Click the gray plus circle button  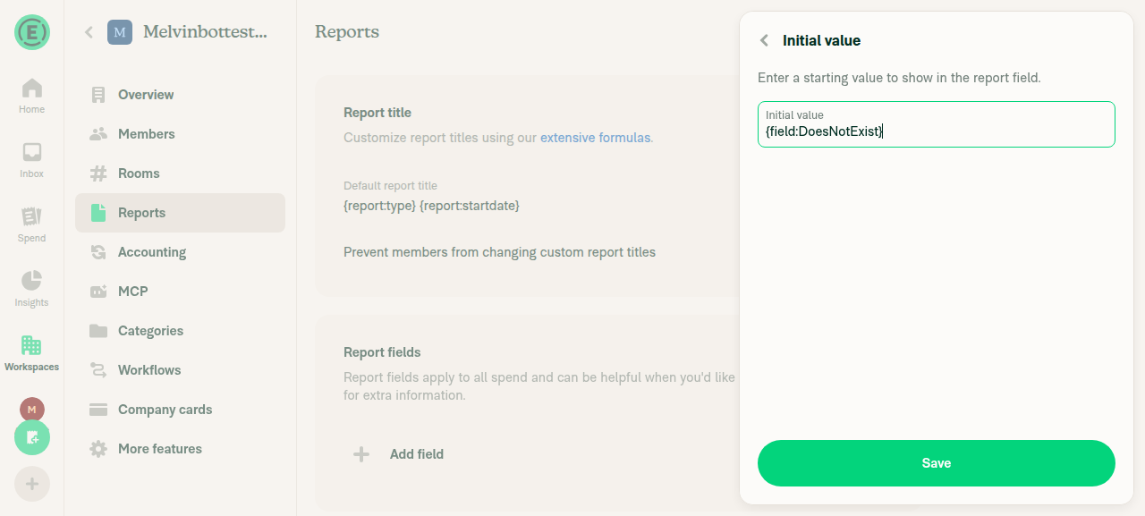point(32,484)
